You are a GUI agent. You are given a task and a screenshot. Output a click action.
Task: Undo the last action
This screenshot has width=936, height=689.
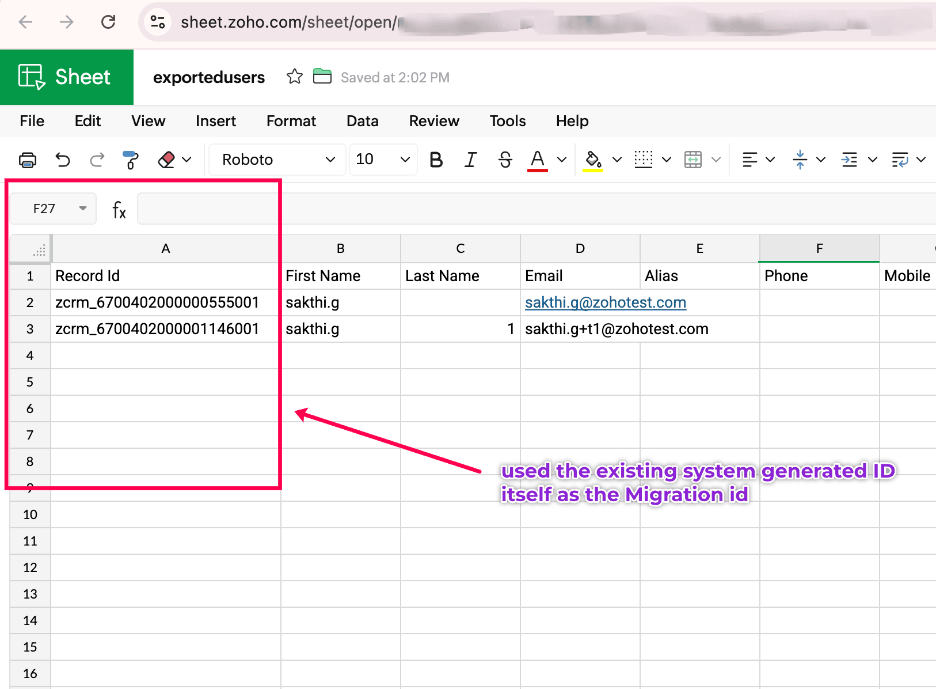(x=63, y=160)
